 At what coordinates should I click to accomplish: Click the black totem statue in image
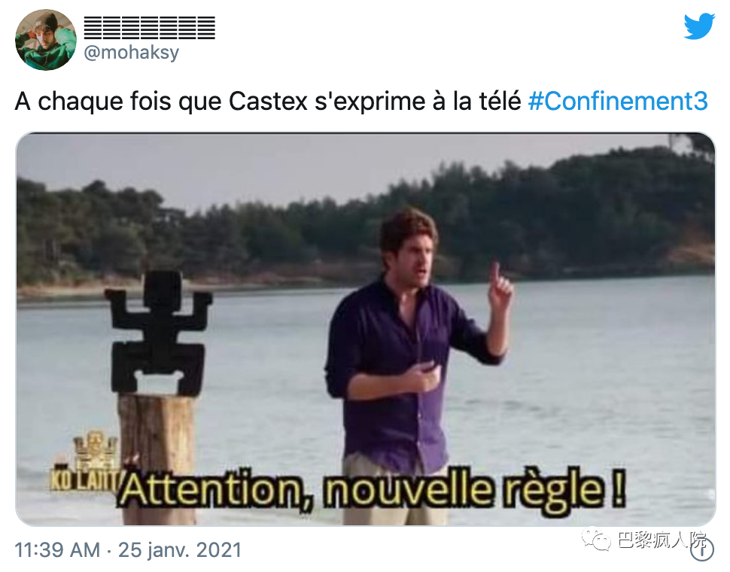coord(158,333)
